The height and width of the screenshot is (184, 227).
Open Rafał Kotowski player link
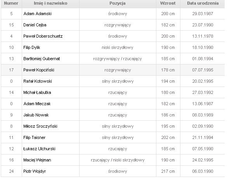38,81
